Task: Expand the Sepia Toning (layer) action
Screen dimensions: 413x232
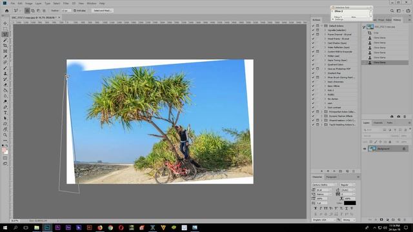Action: [325, 60]
